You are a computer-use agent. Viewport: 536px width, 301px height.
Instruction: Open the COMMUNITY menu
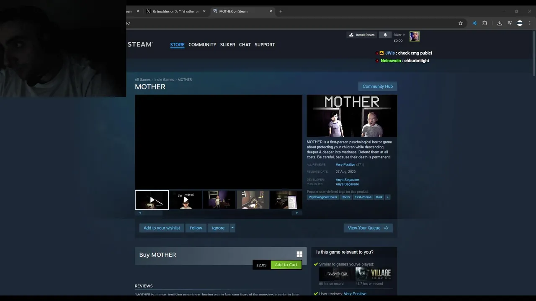coord(202,44)
